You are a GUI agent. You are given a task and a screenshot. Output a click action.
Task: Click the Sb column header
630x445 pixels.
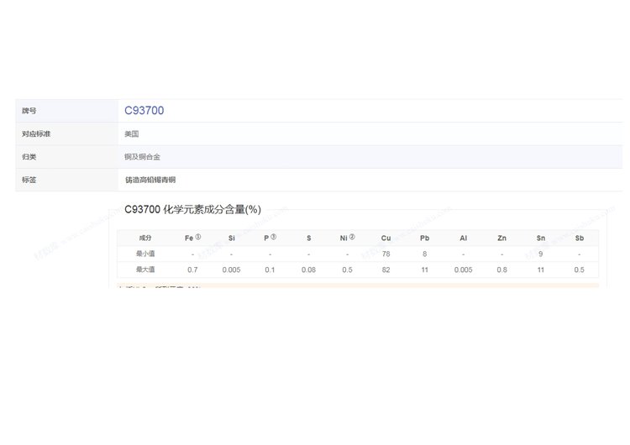(579, 238)
